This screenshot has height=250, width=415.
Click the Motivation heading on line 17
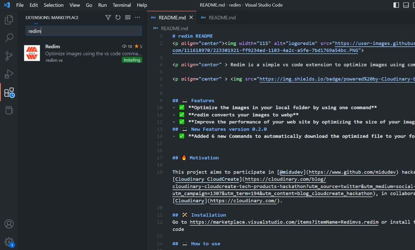tap(196, 158)
